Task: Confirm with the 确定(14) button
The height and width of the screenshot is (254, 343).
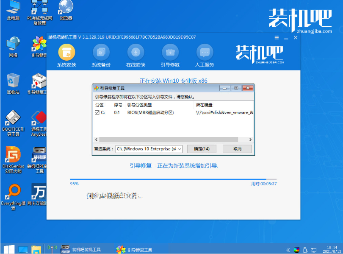Action: pyautogui.click(x=202, y=149)
